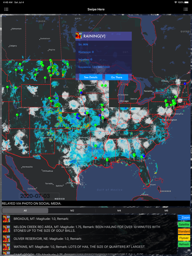Click the 2020-07-03 date field
The image size is (192, 256).
click(39, 196)
